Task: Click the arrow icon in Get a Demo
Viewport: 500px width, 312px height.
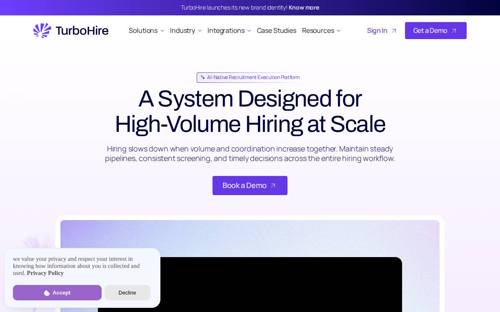Action: [x=454, y=31]
